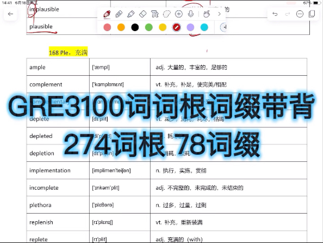
Task: Select the eraser tool
Action: click(143, 14)
